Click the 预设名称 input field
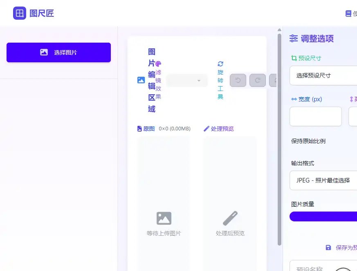Viewport: 357px width, 271px height. [x=323, y=266]
